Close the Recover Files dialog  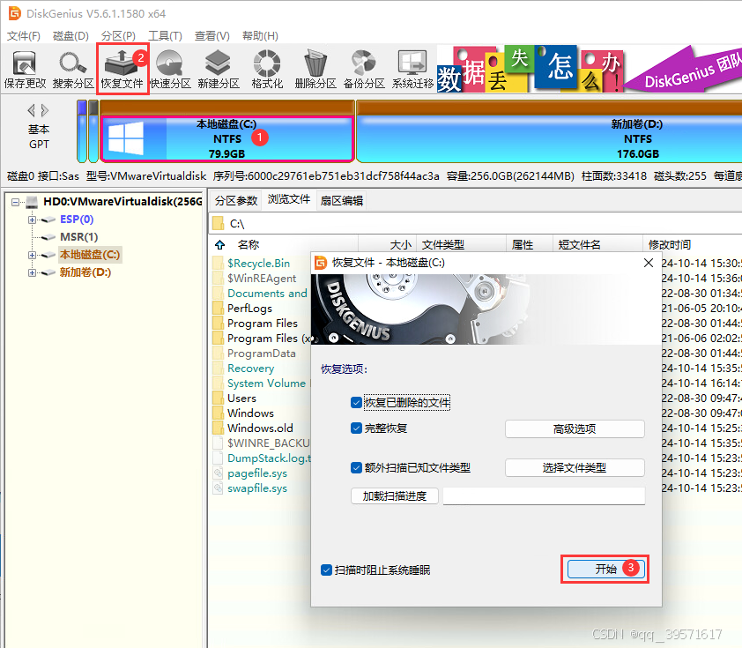pyautogui.click(x=649, y=263)
